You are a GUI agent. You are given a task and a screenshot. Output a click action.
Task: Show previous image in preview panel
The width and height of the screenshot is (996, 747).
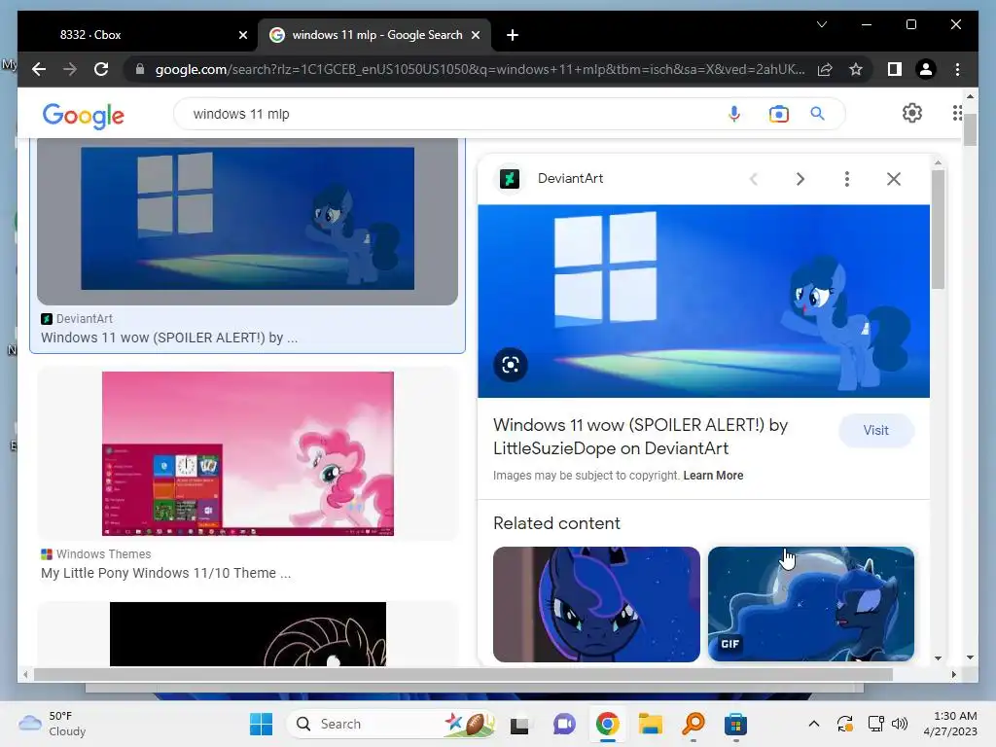click(754, 179)
